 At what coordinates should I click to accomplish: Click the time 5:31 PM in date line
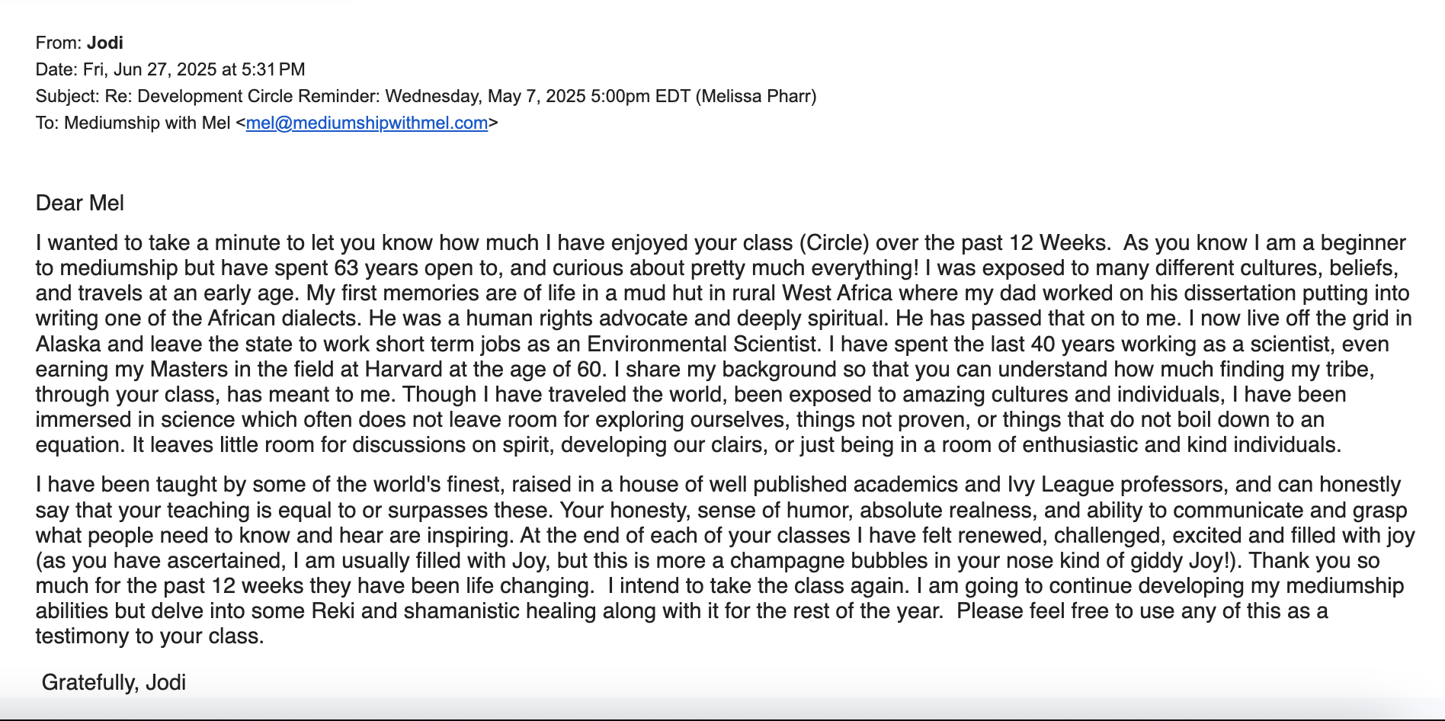pos(273,69)
